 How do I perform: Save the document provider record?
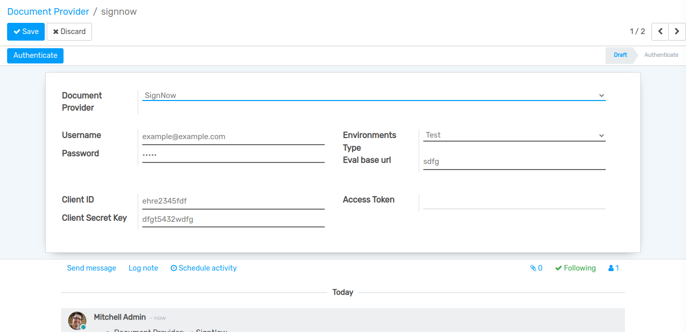point(26,31)
